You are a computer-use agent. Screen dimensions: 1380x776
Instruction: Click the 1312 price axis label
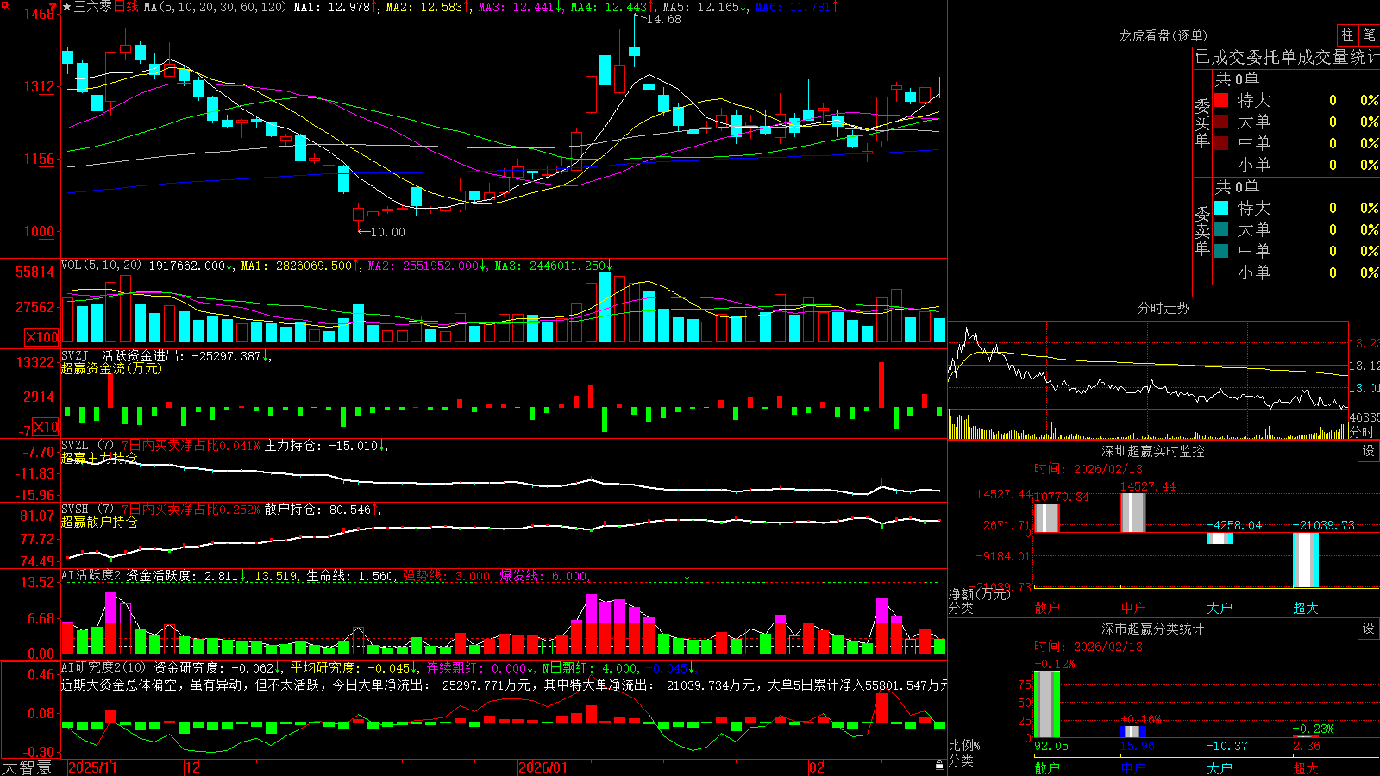pos(38,86)
